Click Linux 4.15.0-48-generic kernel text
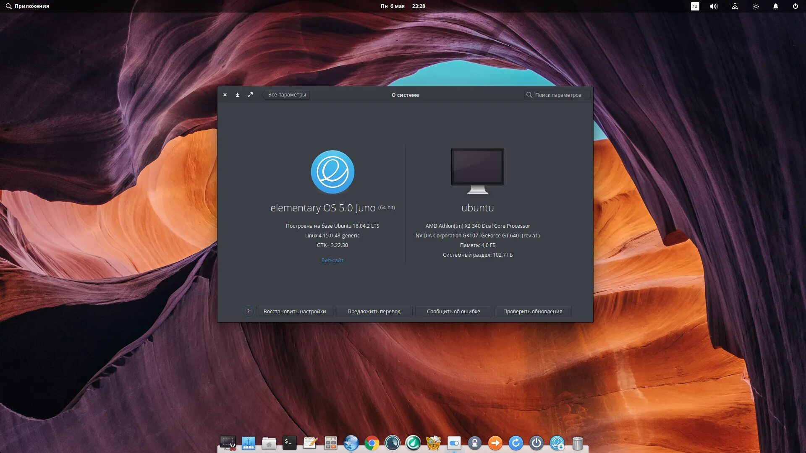 [x=332, y=235]
